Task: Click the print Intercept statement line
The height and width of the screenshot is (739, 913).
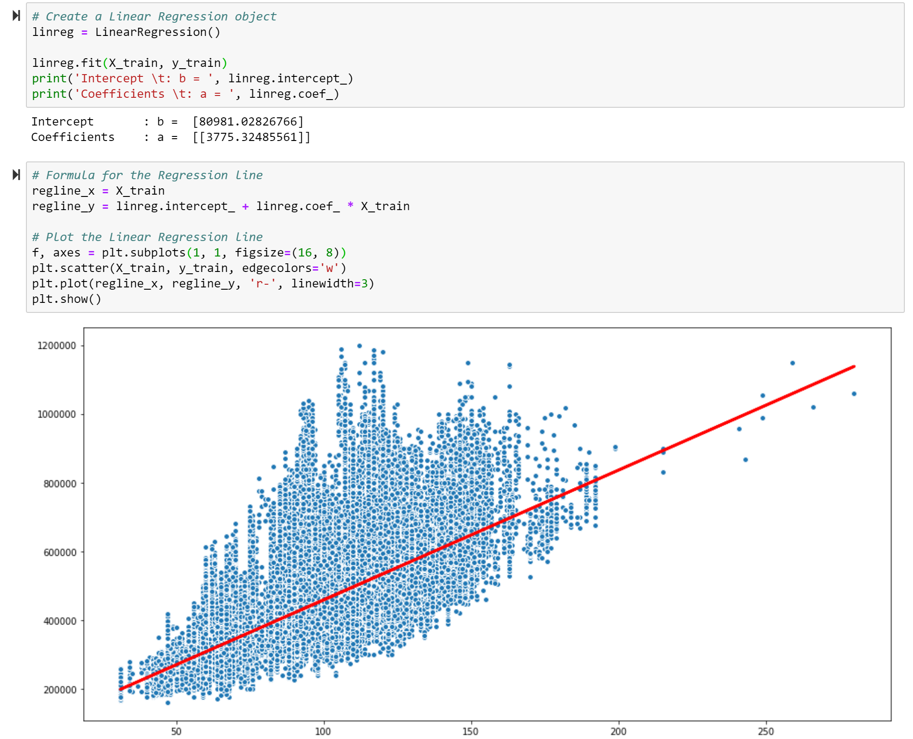Action: coord(192,79)
